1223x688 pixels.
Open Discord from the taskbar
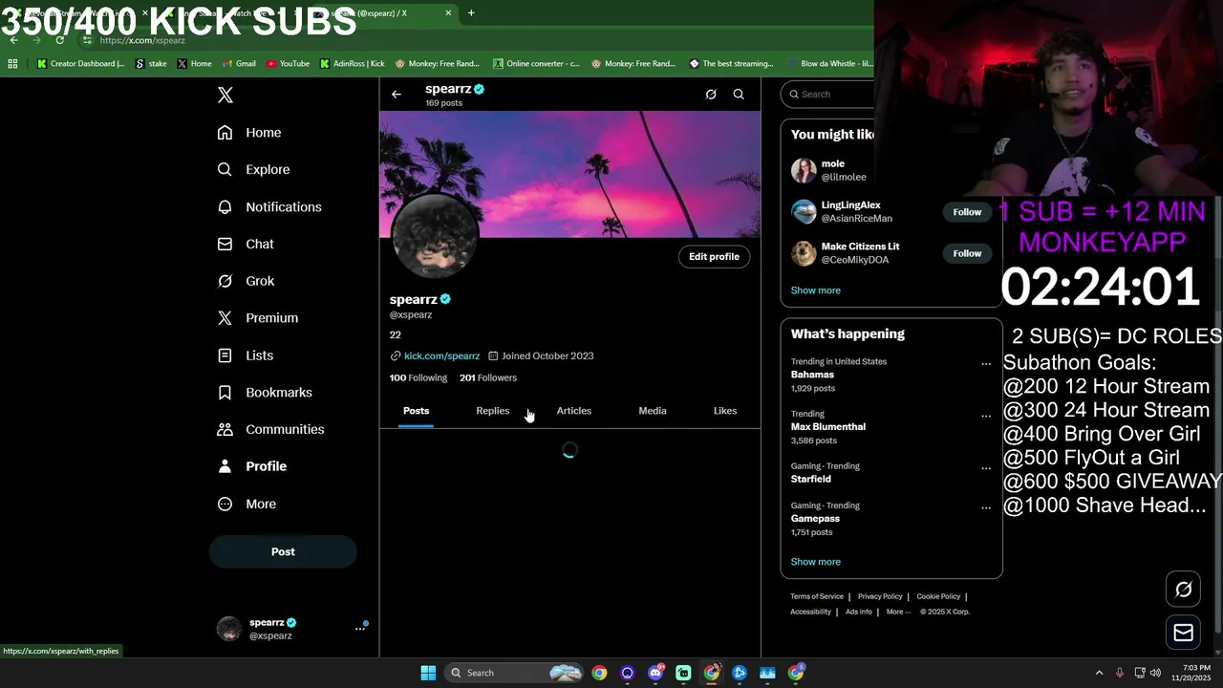click(x=655, y=673)
